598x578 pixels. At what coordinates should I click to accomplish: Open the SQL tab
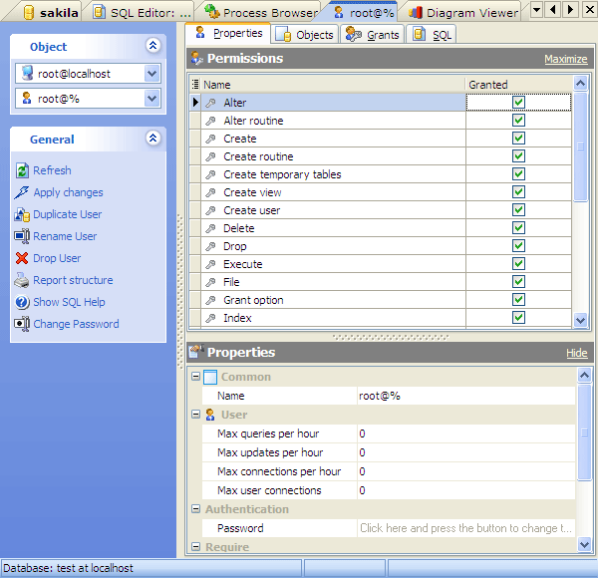tap(432, 34)
